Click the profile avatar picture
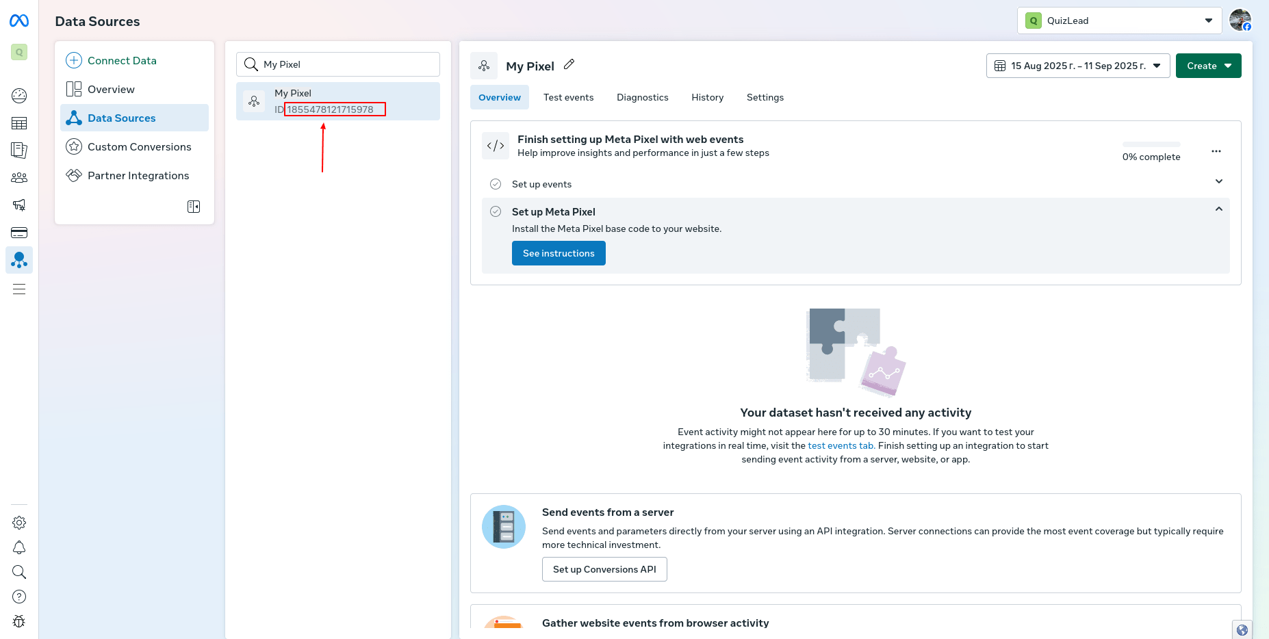 point(1240,21)
